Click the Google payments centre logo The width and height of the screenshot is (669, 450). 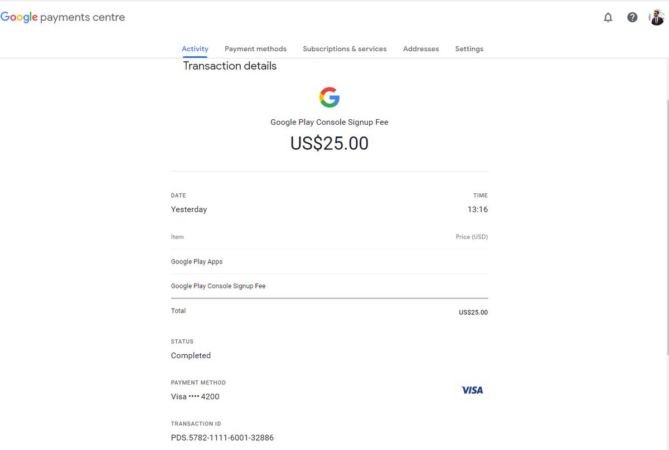click(62, 17)
